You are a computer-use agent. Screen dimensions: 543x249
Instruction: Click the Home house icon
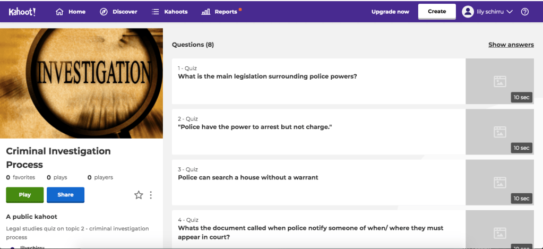tap(59, 12)
